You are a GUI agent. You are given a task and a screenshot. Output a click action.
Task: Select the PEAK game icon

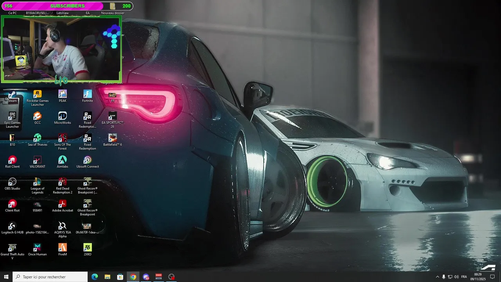[x=63, y=96]
